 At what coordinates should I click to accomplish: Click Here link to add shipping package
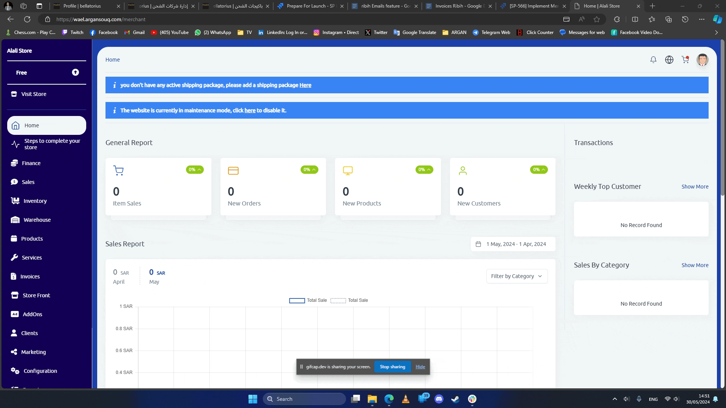tap(305, 85)
